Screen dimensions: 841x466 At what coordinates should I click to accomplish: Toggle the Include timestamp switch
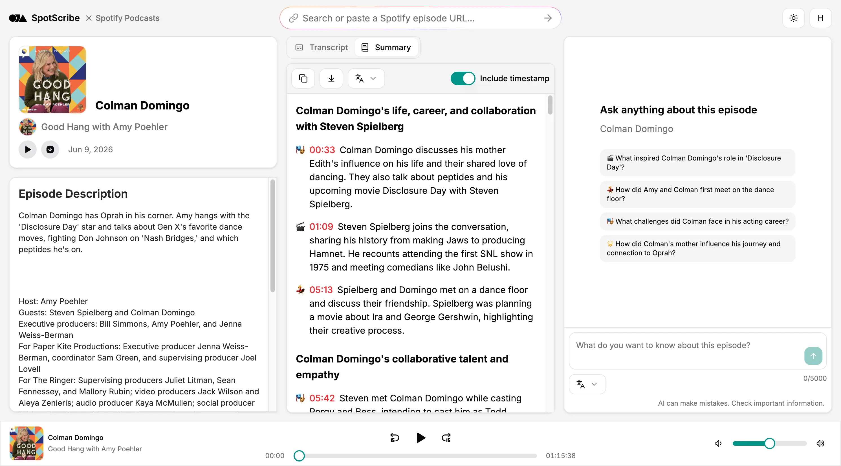463,78
